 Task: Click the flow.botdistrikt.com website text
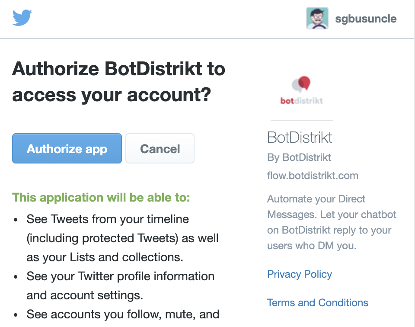tap(313, 176)
